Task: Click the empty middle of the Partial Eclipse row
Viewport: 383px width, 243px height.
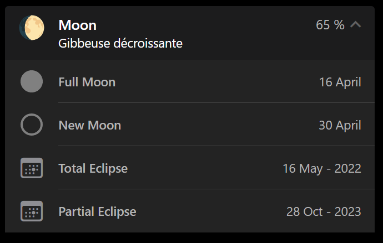Action: point(211,211)
